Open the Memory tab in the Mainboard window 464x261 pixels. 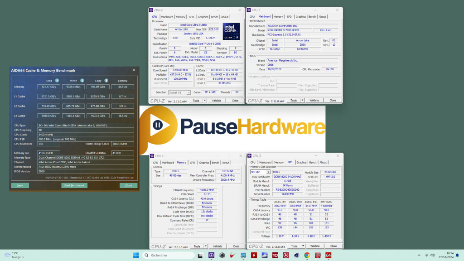pos(278,17)
